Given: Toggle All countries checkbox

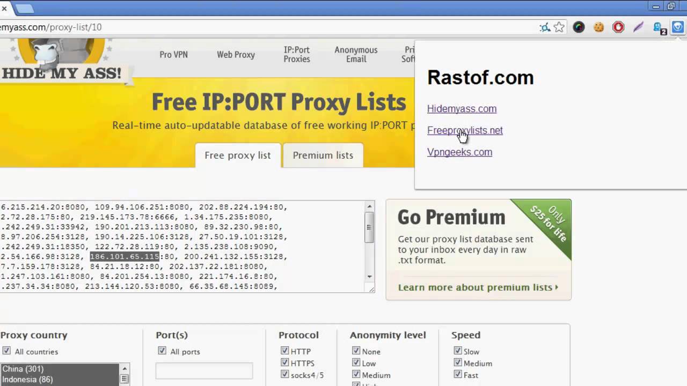Looking at the screenshot, I should 6,351.
